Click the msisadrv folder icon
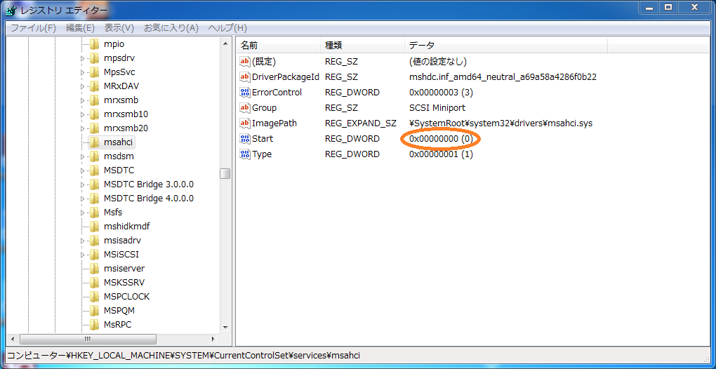The image size is (716, 369). (94, 241)
